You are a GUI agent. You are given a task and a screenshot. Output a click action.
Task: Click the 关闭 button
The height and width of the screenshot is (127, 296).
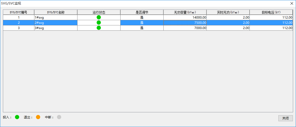point(285,118)
